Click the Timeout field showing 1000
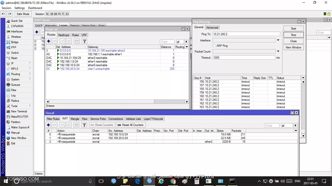Viewport: 332px width, 186px height. (244, 58)
